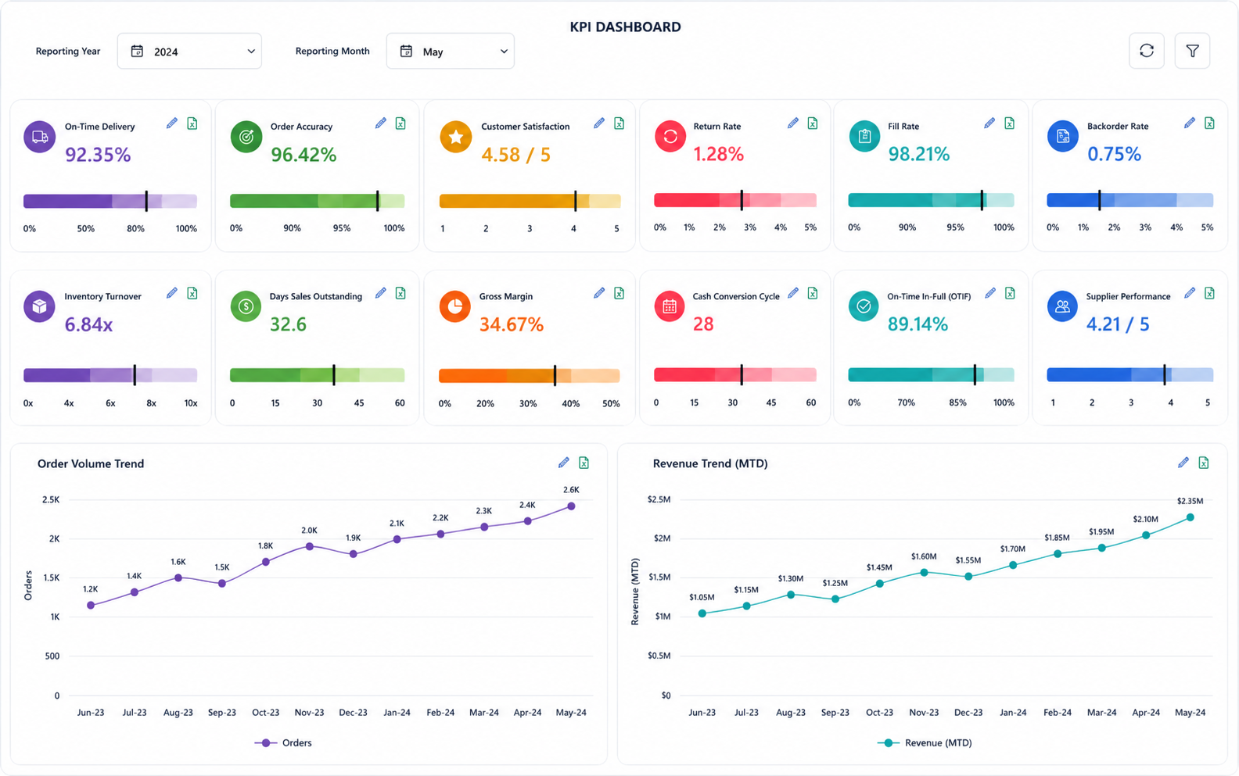This screenshot has height=776, width=1239.
Task: Edit the Days Sales Outstanding card
Action: (381, 293)
